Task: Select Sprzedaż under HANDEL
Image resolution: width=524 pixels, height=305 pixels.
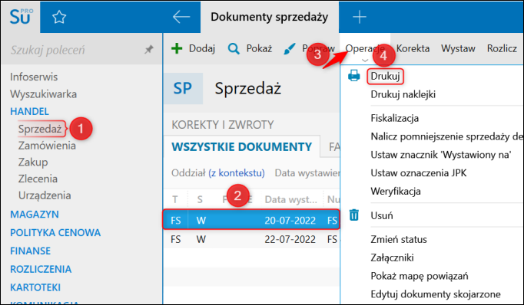Action: point(40,129)
